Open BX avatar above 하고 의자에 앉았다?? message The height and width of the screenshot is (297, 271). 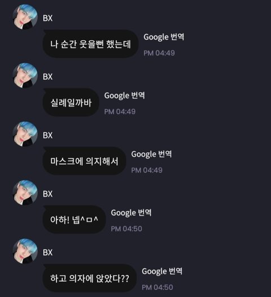coord(25,251)
